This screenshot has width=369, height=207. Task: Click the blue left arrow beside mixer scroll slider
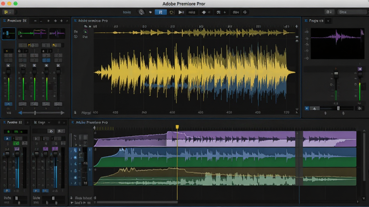point(20,113)
